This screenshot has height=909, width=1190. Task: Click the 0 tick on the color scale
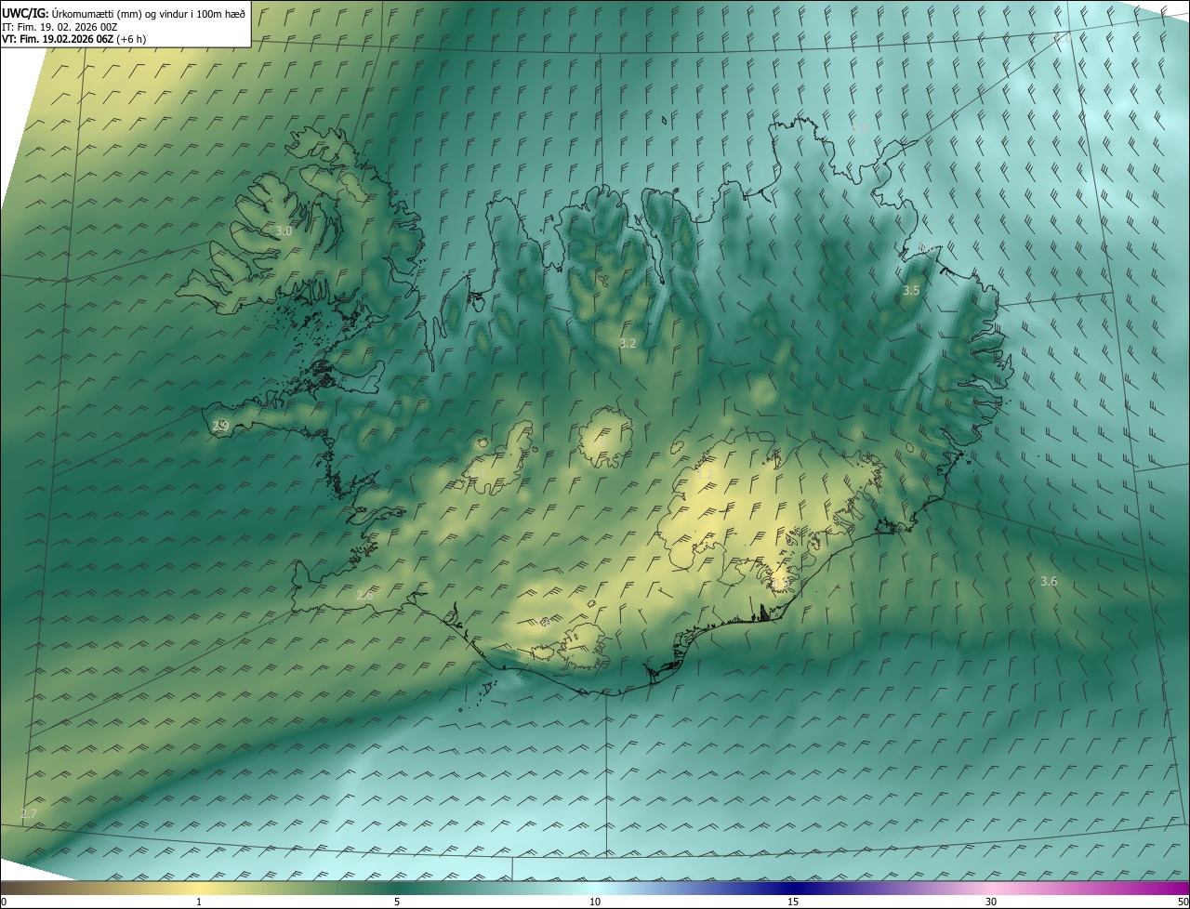pyautogui.click(x=4, y=902)
